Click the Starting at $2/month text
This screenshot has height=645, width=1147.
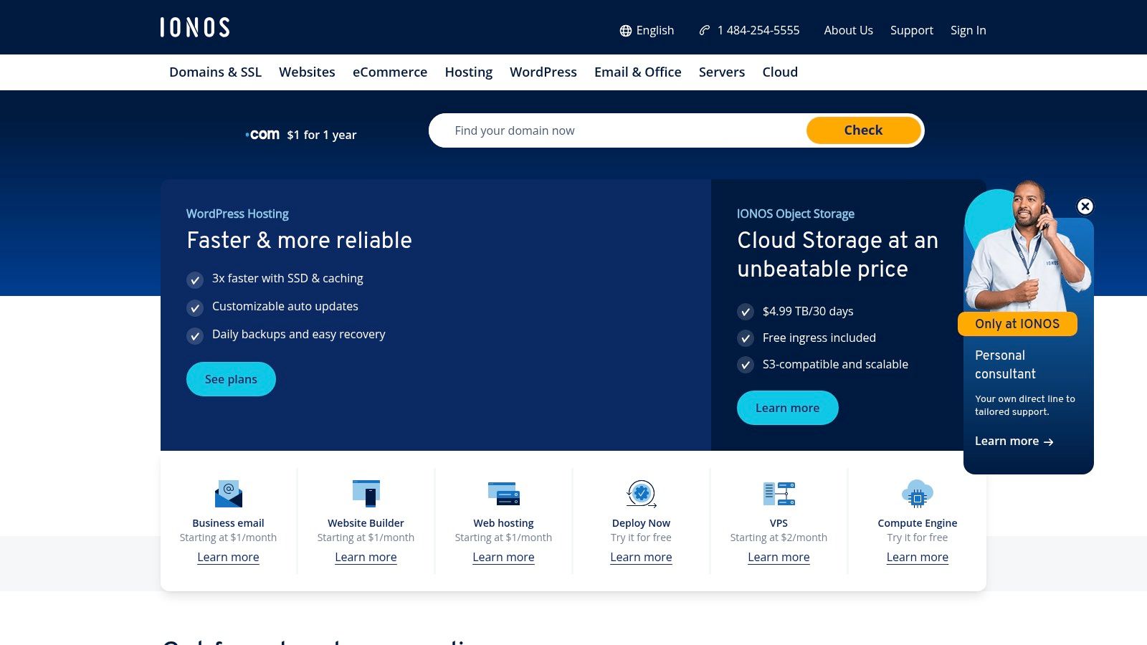(x=779, y=537)
